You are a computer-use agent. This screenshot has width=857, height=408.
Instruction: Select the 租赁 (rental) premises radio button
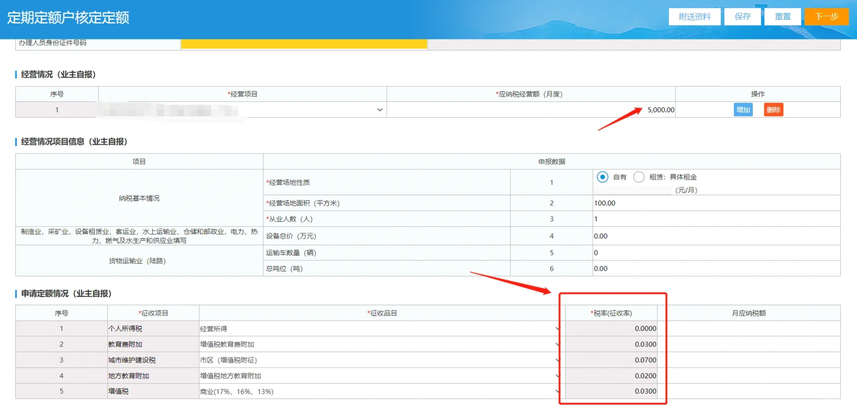tap(639, 177)
